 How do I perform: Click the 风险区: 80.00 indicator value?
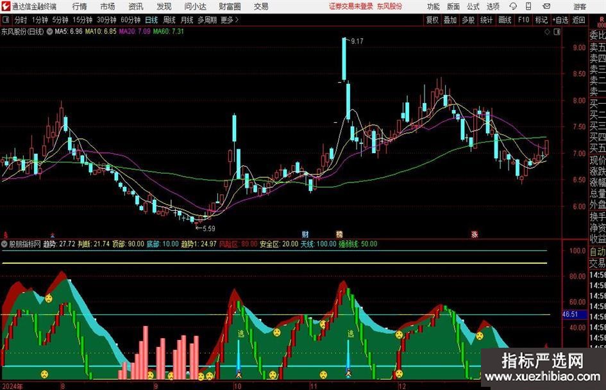click(x=238, y=244)
